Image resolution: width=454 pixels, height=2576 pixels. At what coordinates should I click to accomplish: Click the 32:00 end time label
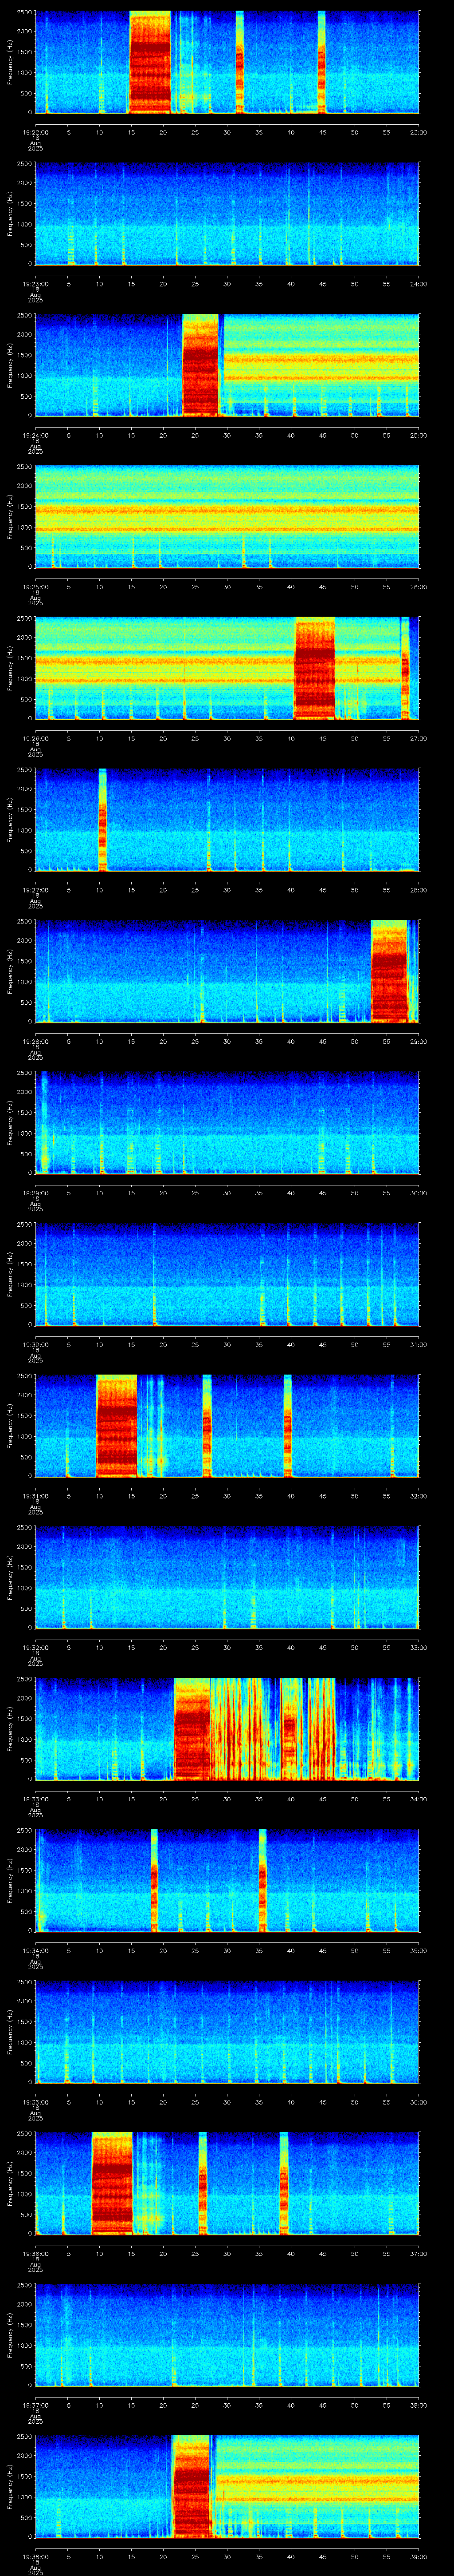pyautogui.click(x=418, y=1496)
